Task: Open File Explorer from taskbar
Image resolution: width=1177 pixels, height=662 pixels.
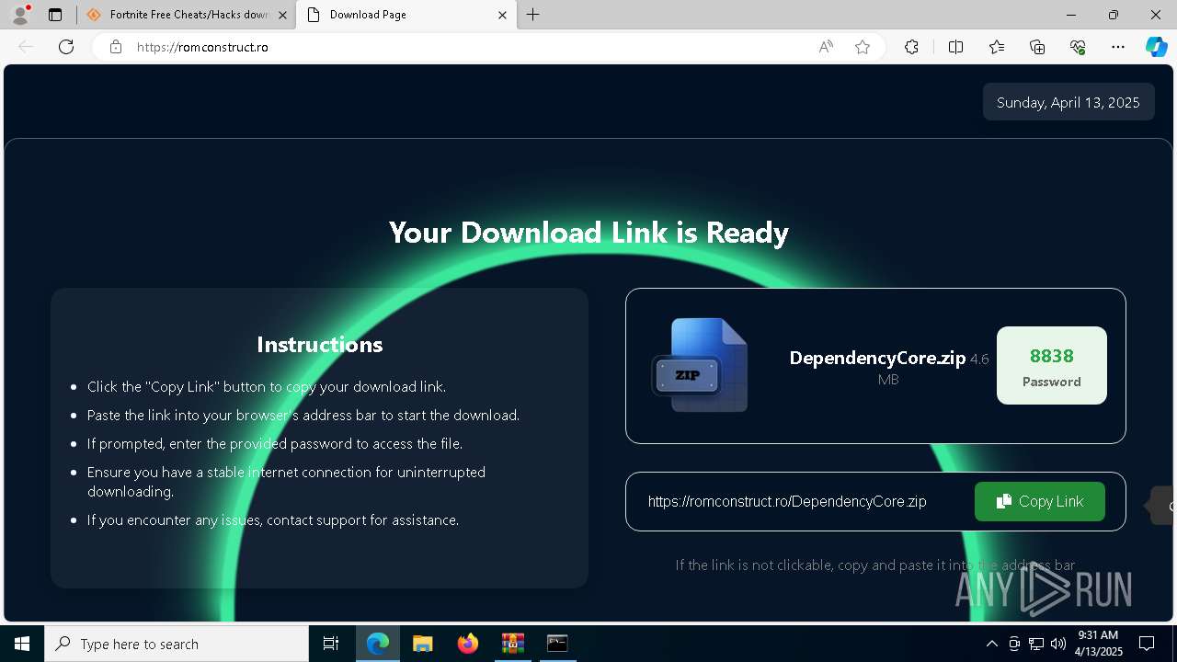Action: coord(423,644)
